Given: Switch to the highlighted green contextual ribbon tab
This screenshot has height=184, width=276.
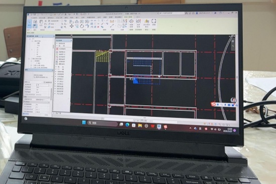Looking at the screenshot, I should click(x=128, y=17).
